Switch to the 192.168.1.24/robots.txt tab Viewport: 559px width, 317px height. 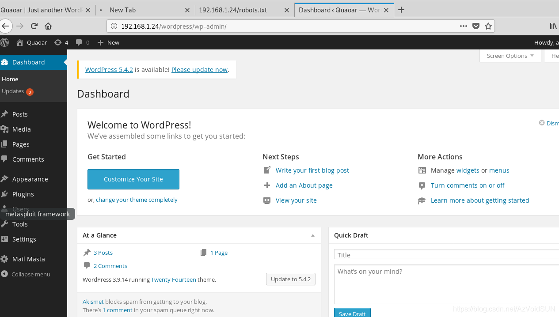pos(239,10)
